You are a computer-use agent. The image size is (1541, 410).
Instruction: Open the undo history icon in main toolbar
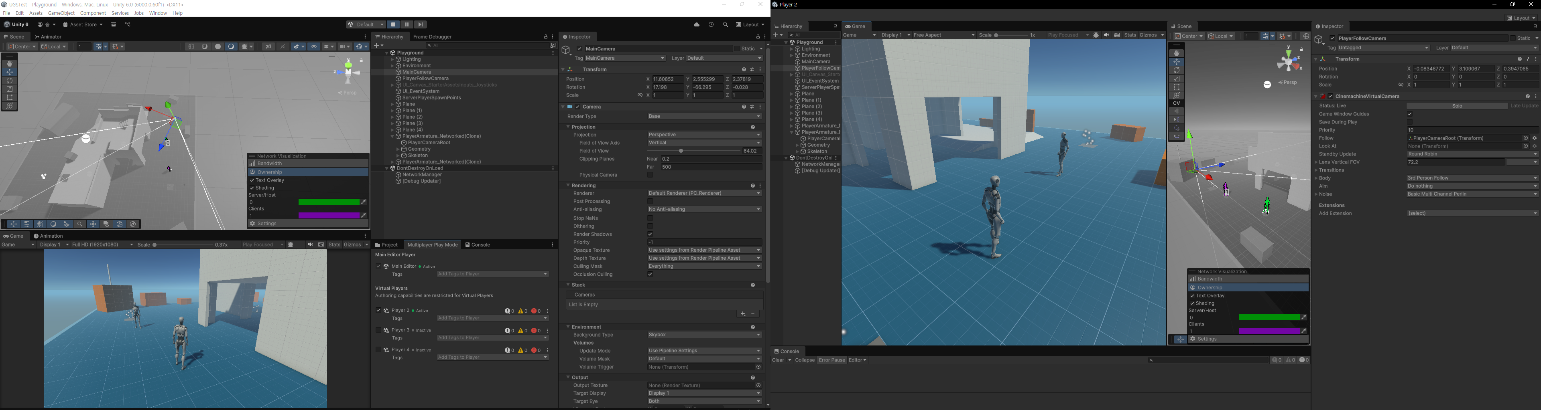click(711, 24)
